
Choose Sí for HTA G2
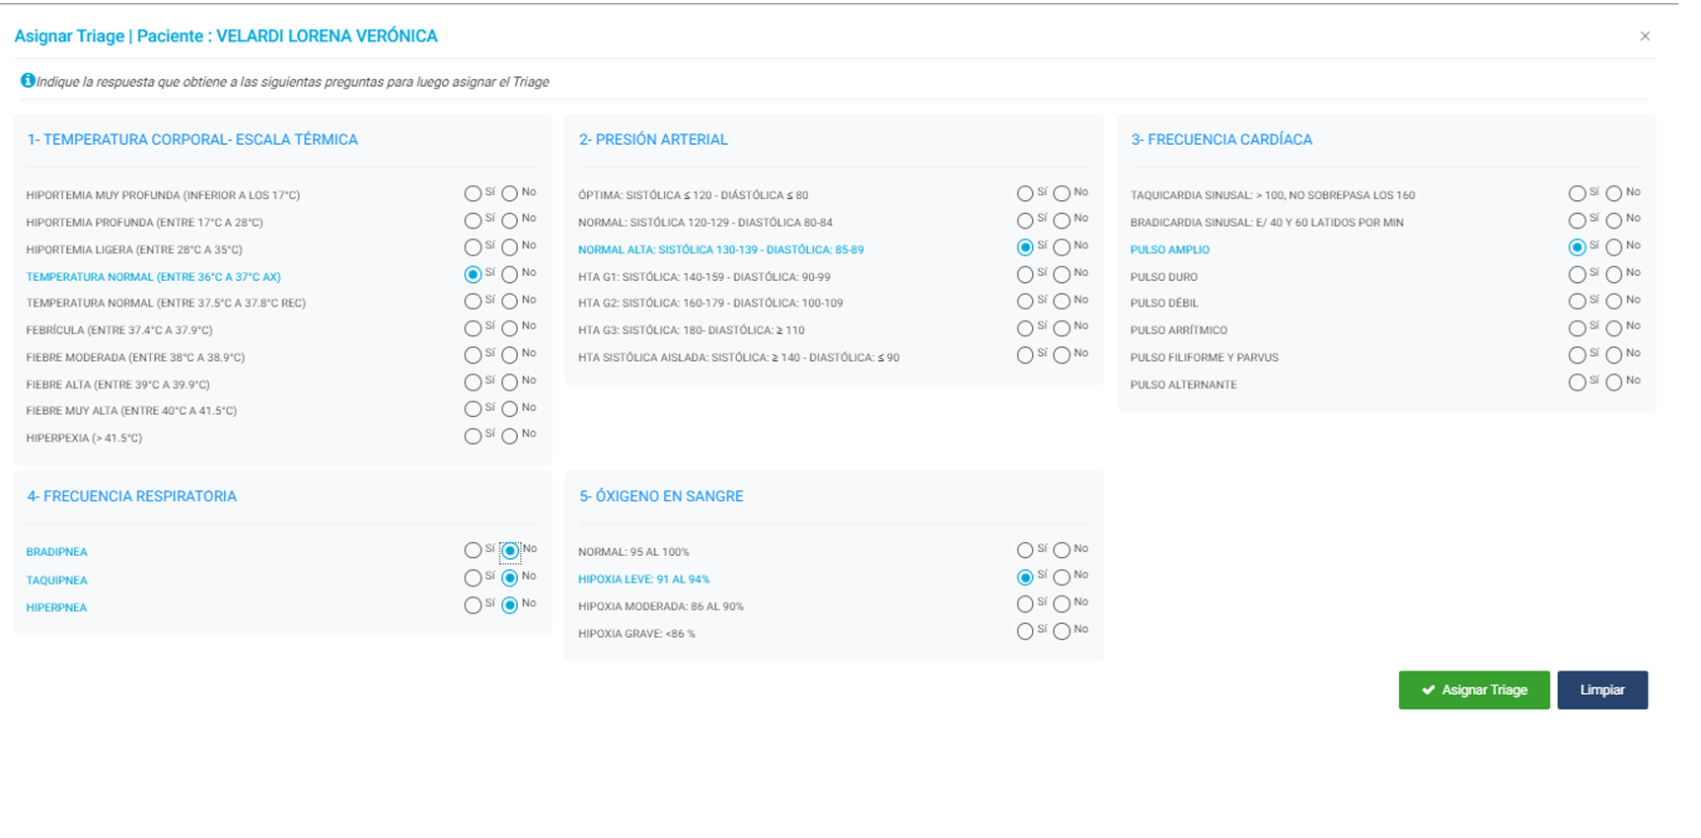pyautogui.click(x=1025, y=302)
